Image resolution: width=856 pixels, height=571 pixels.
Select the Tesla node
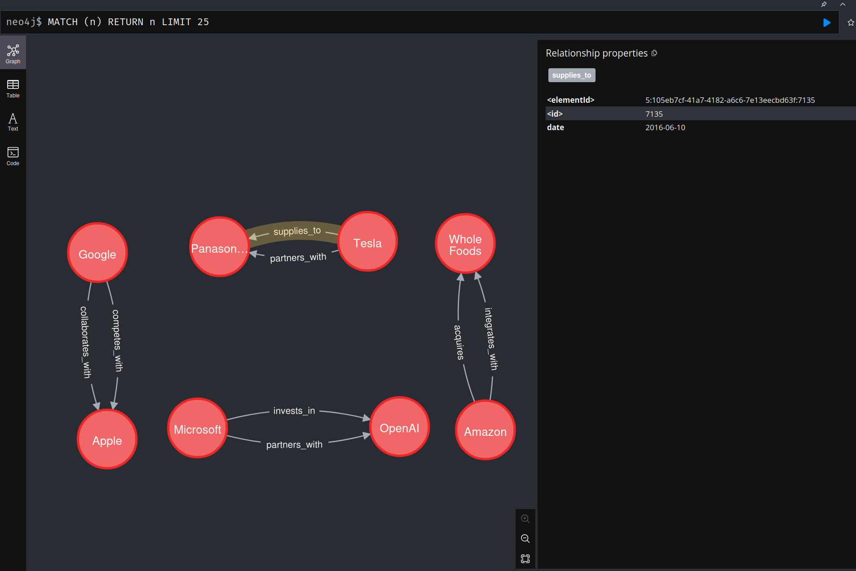(x=367, y=242)
